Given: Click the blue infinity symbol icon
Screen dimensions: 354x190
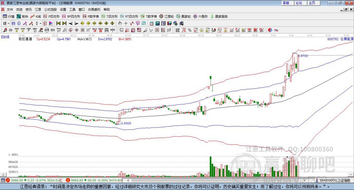Looking at the screenshot, I should coord(276,30).
